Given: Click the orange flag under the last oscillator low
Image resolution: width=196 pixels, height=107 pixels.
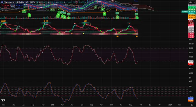Looking at the screenshot, I should point(137,36).
